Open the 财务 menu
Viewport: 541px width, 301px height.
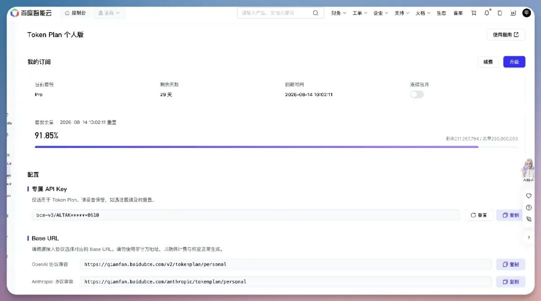click(339, 13)
